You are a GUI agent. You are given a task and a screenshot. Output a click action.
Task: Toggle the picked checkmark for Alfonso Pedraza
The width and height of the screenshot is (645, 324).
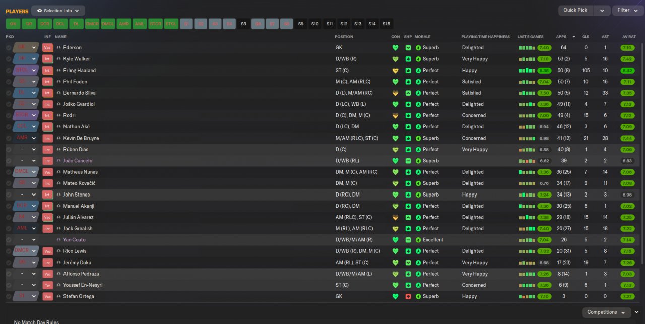coord(9,274)
